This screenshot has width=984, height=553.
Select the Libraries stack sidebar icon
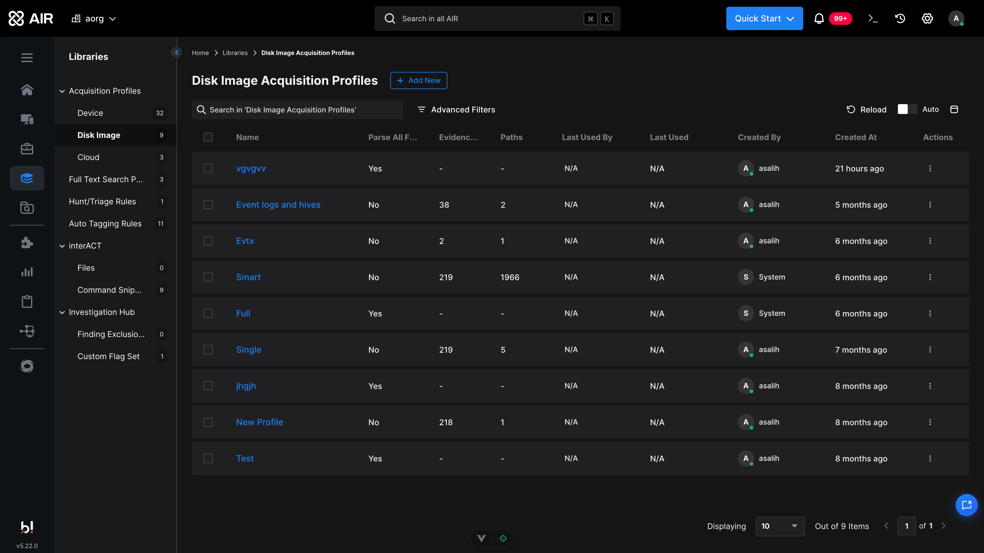coord(27,178)
